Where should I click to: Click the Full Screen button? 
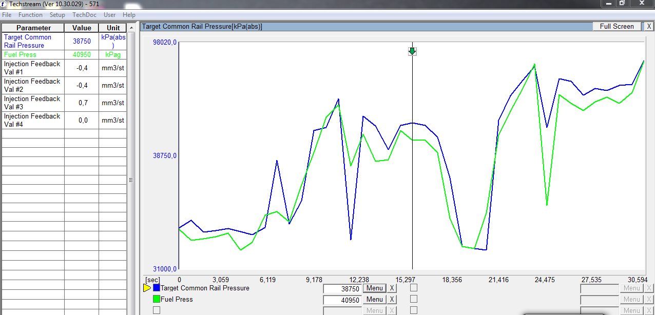pyautogui.click(x=617, y=27)
